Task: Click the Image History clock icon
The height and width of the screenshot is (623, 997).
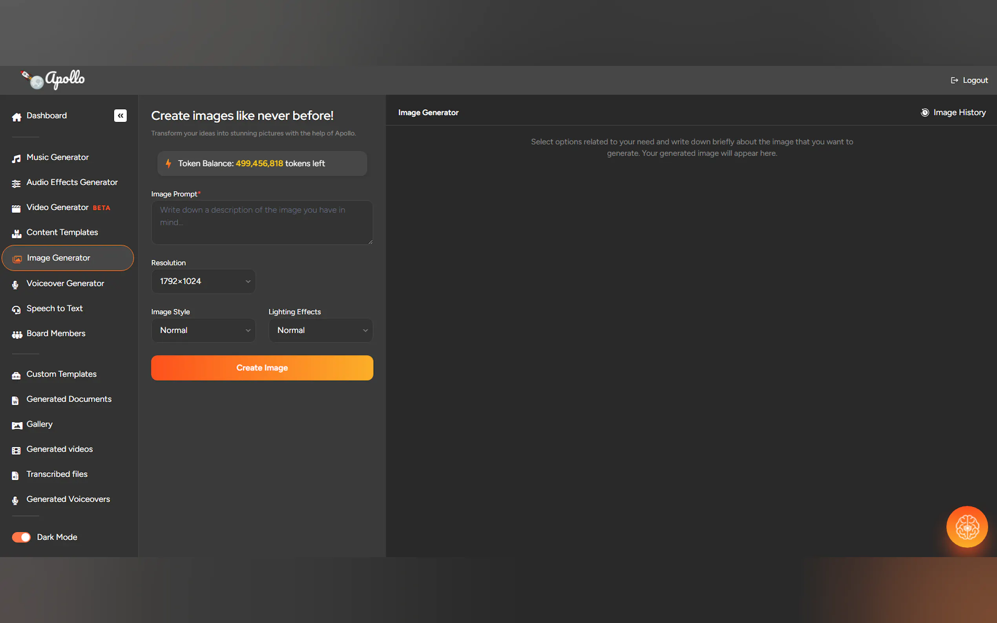Action: [924, 113]
